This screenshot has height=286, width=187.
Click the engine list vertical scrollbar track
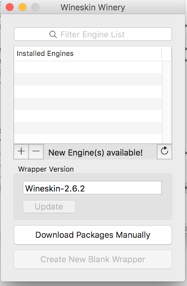[167, 102]
